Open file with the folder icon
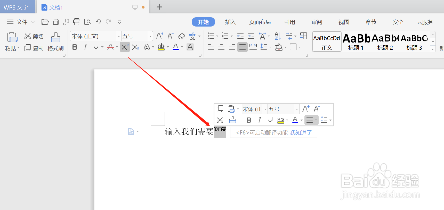Image resolution: width=444 pixels, height=210 pixels. pos(45,22)
